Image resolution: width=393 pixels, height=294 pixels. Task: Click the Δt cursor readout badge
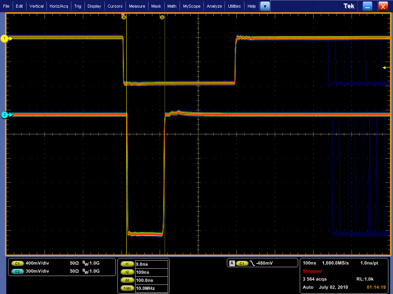tap(127, 280)
